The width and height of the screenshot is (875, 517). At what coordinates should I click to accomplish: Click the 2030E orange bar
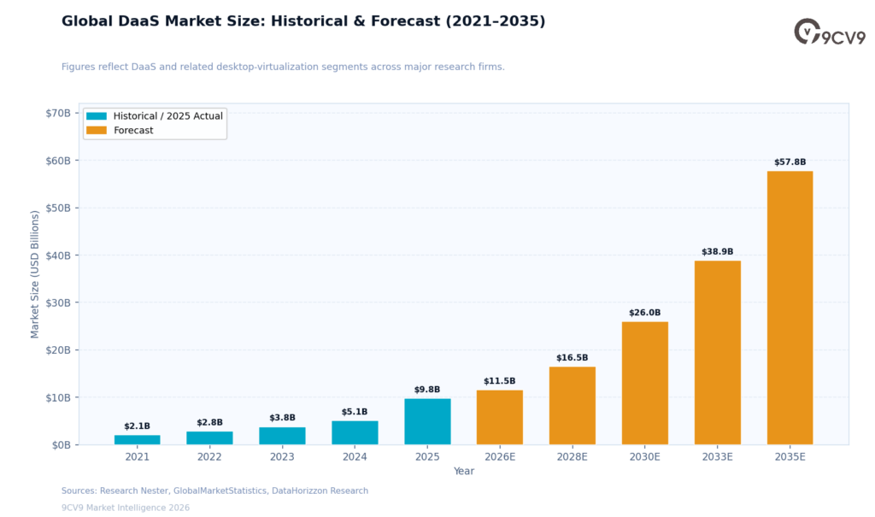pos(645,383)
